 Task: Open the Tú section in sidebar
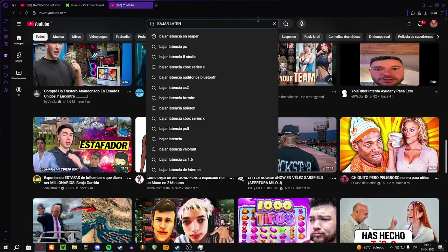point(19,91)
